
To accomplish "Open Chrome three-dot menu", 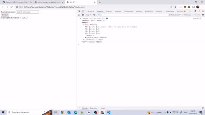I will (x=202, y=7).
